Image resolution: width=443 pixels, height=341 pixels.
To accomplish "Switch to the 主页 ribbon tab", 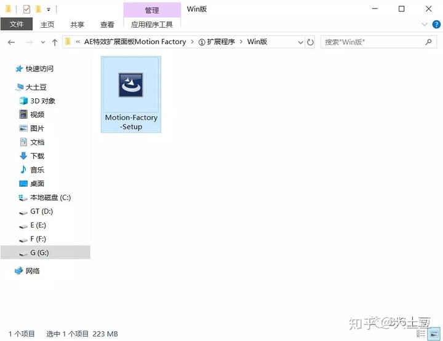I will click(x=47, y=25).
